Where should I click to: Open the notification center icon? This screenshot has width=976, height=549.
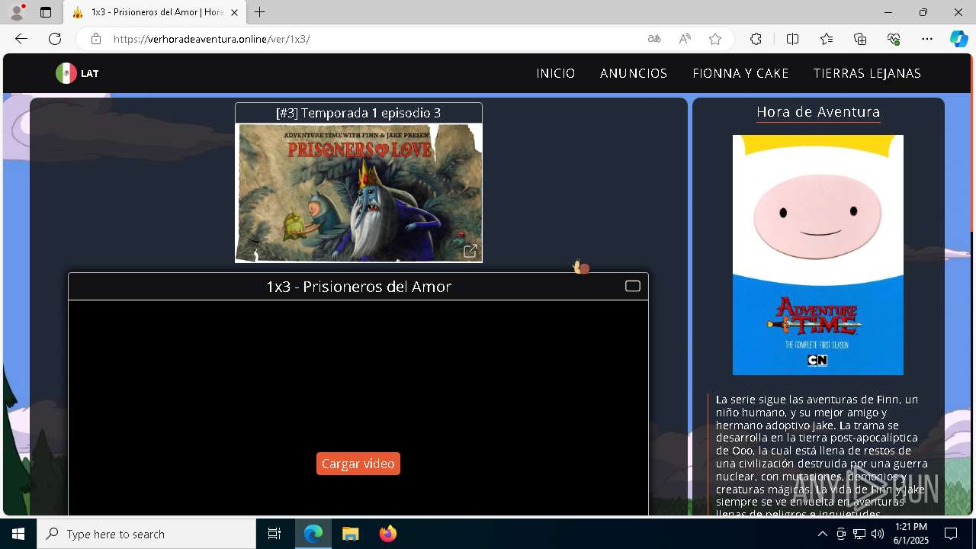(951, 534)
